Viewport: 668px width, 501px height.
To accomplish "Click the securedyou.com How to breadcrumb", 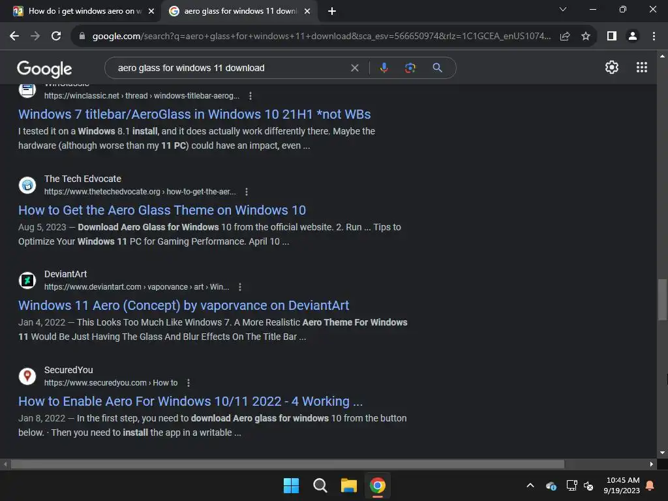I will [111, 383].
